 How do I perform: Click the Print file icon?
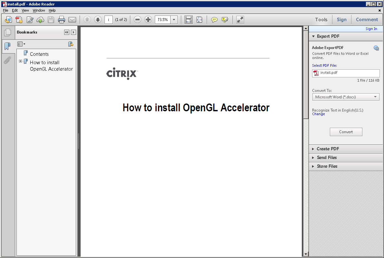[x=61, y=20]
